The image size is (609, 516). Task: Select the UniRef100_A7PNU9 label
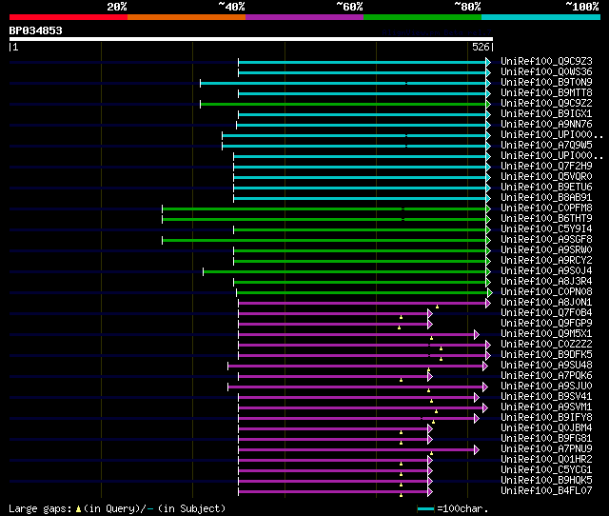coord(546,449)
